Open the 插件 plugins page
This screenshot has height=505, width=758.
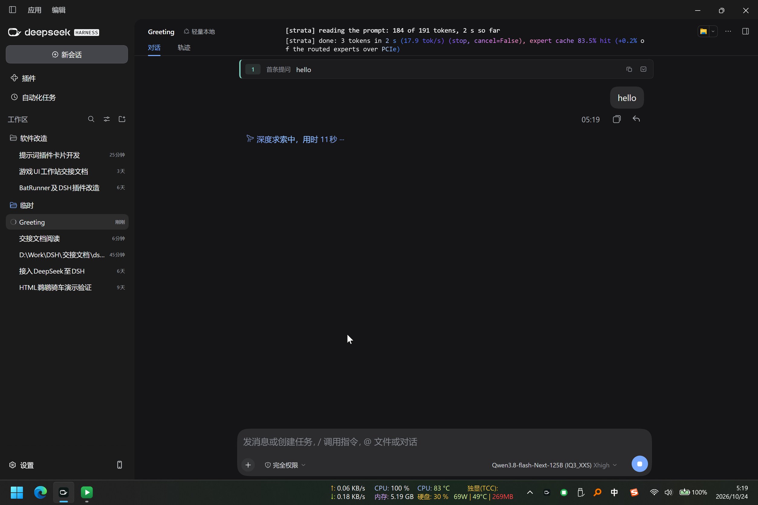23,78
